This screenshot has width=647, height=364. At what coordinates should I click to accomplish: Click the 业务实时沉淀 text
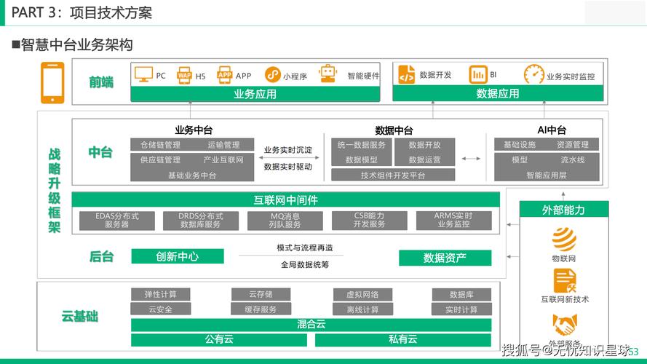(288, 150)
